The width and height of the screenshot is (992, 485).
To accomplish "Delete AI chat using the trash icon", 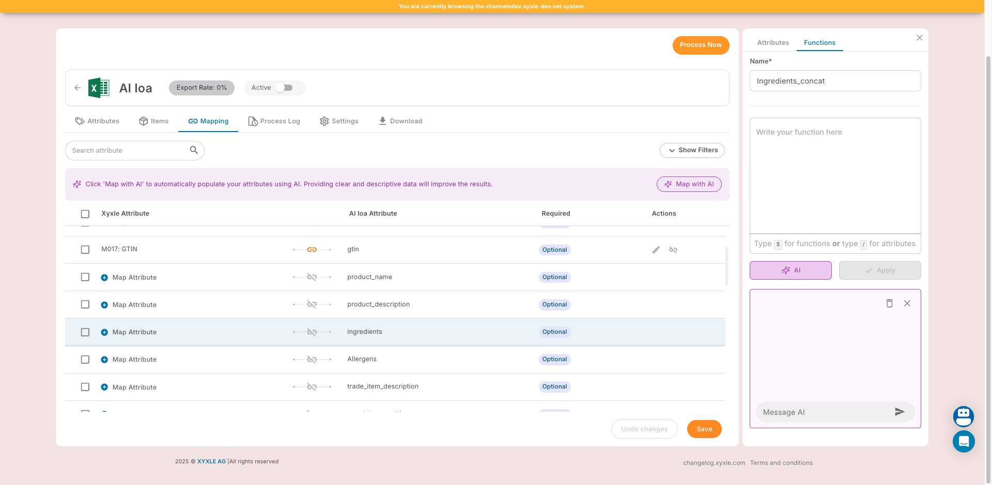I will pyautogui.click(x=889, y=303).
